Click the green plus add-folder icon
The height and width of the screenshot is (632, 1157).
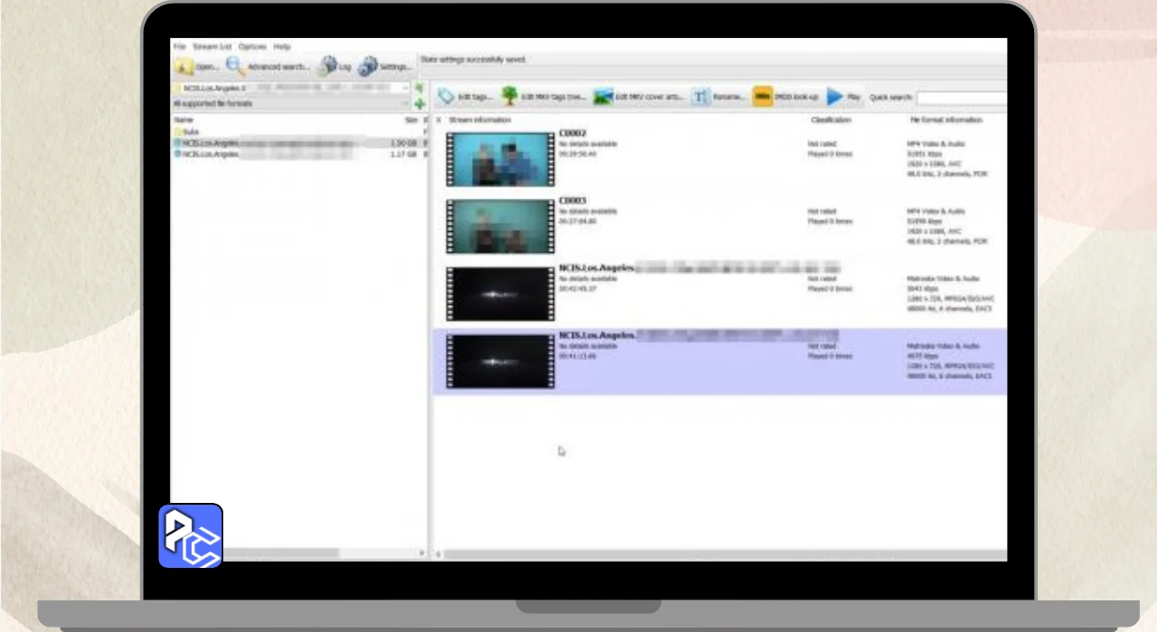pyautogui.click(x=419, y=104)
